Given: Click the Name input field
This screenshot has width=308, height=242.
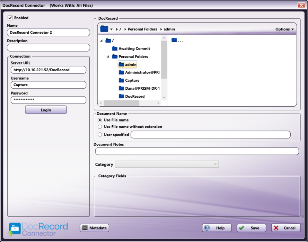Looking at the screenshot, I should click(x=49, y=33).
